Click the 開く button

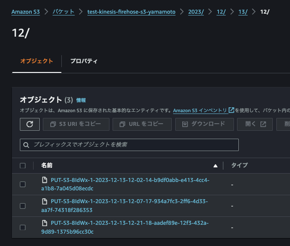pos(255,124)
